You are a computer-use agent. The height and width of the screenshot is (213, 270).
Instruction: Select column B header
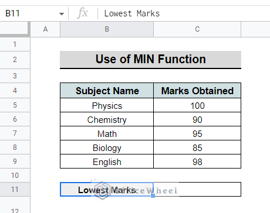pos(107,29)
